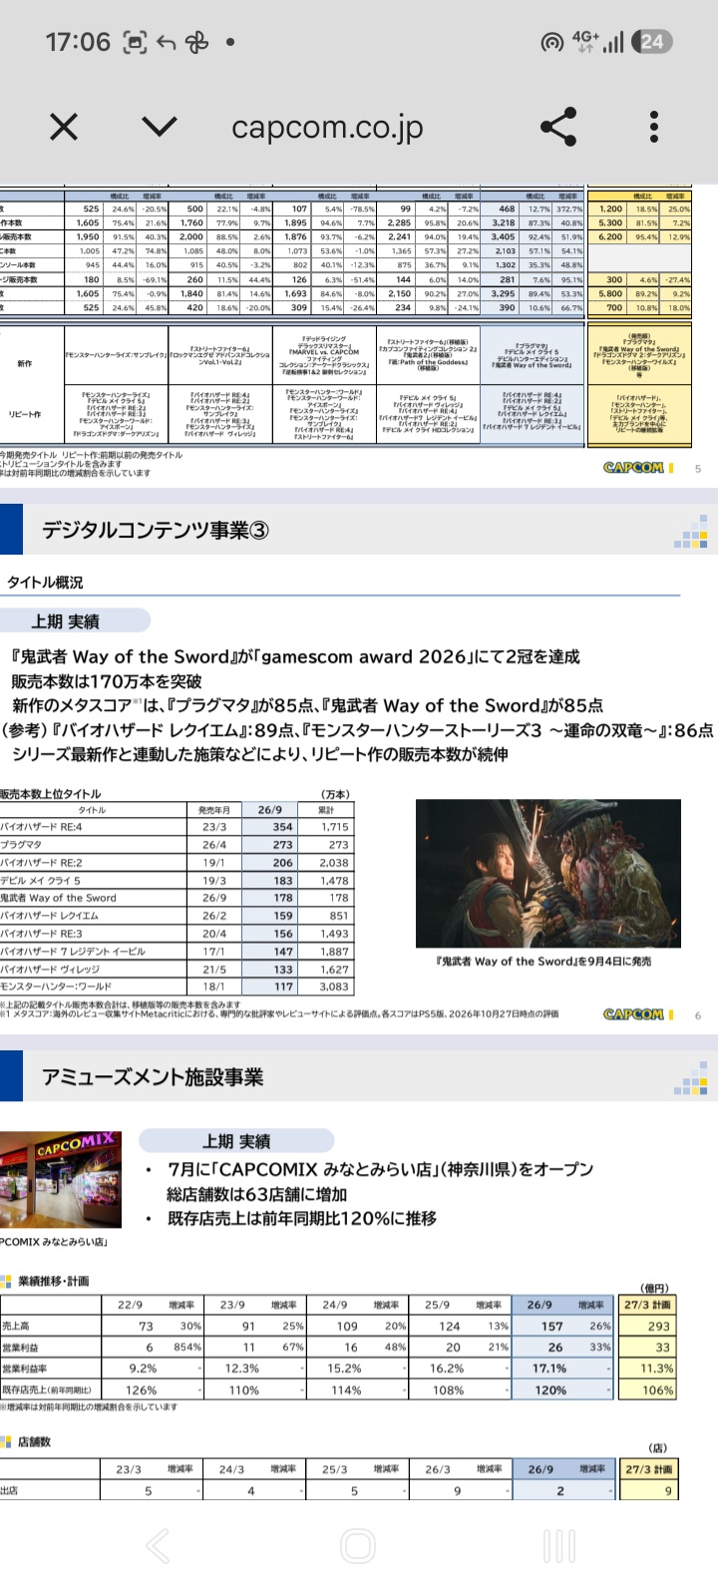This screenshot has width=718, height=1596.
Task: Open the three-dot overflow menu
Action: [654, 127]
